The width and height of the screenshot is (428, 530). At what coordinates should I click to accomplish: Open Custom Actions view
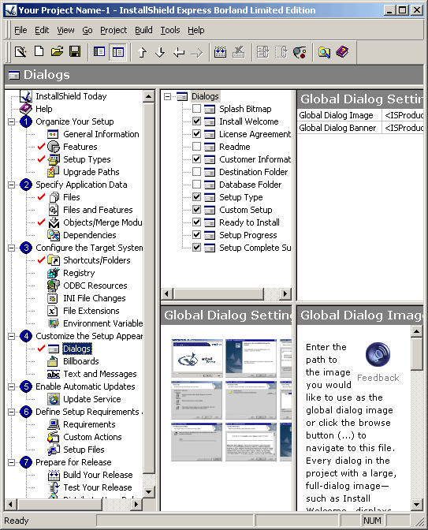(x=92, y=437)
